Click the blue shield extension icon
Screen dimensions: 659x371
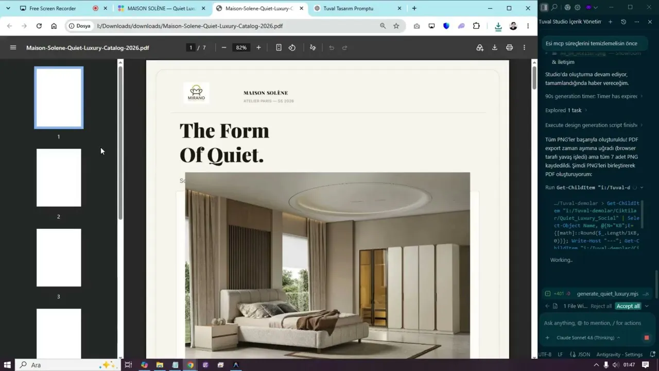(x=446, y=26)
